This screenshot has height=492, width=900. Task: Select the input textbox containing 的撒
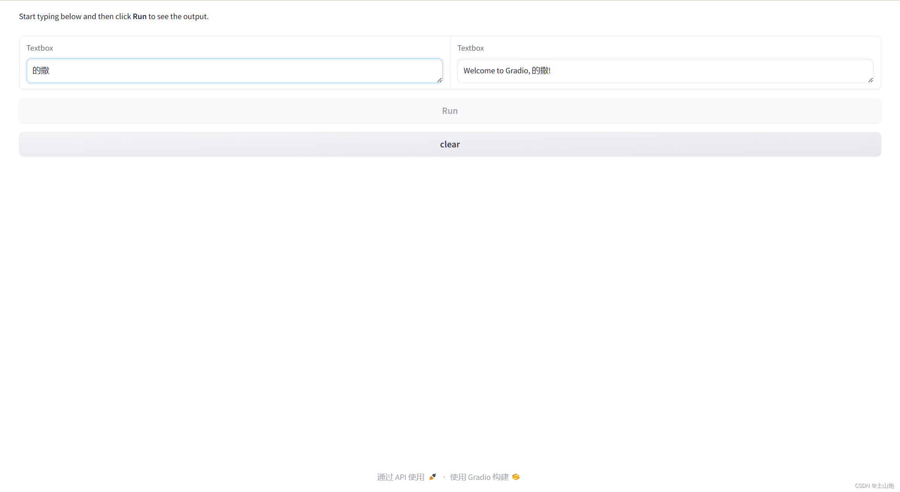233,71
